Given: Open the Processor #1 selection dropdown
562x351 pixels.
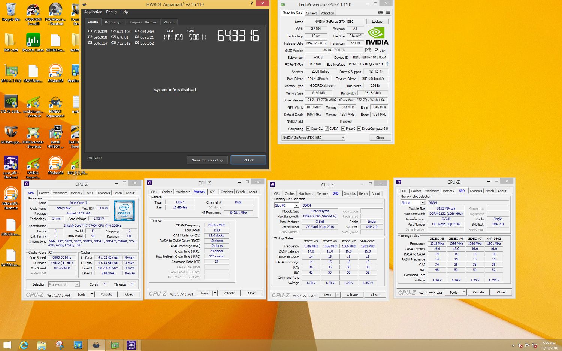Looking at the screenshot, I should [64, 284].
